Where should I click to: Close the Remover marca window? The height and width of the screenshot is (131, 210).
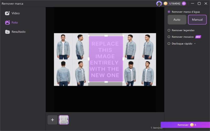click(206, 3)
